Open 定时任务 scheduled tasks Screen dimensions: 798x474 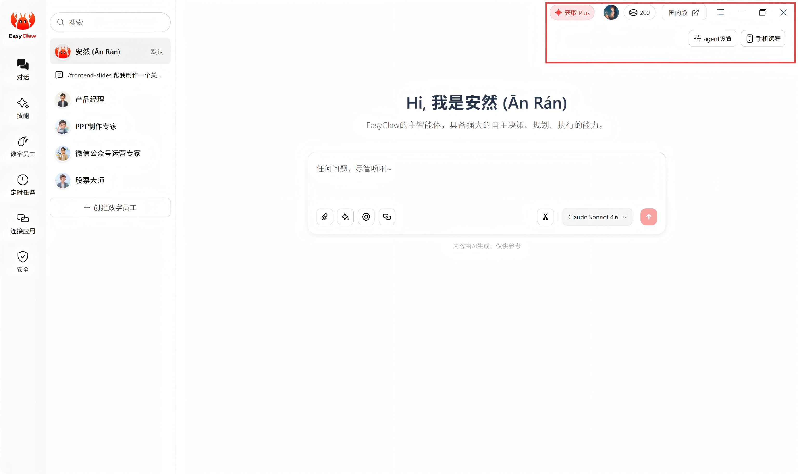point(23,185)
